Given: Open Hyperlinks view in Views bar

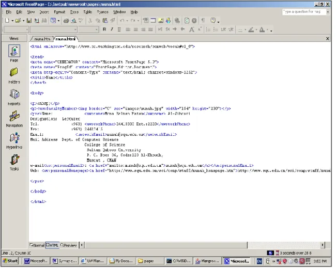Looking at the screenshot, I should (14, 140).
